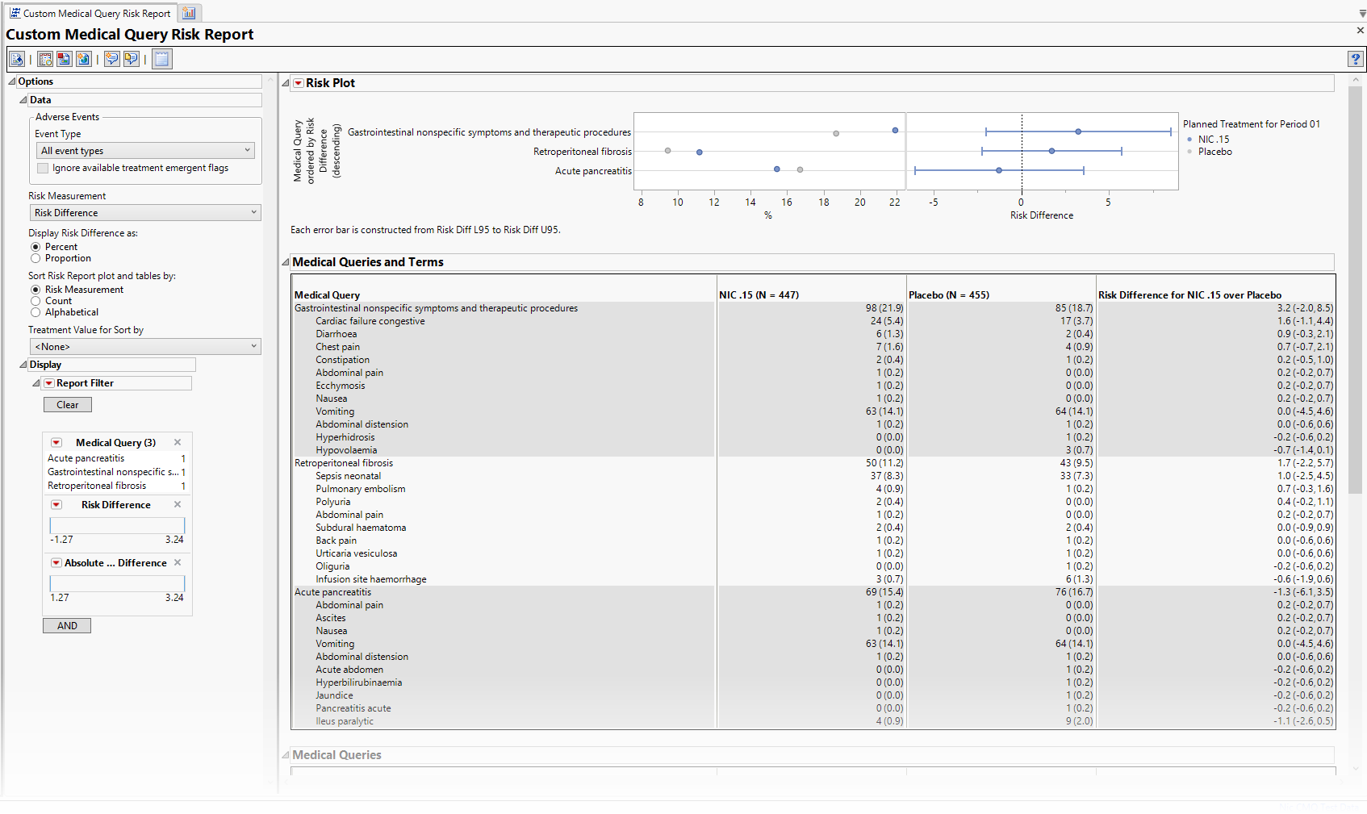Select the Proportion radio button
The width and height of the screenshot is (1367, 814).
[36, 259]
